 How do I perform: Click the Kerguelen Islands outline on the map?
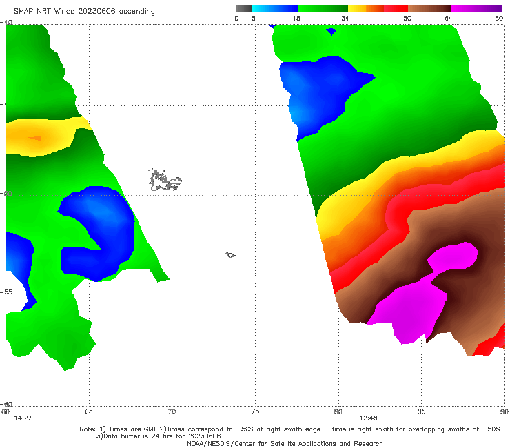click(165, 180)
